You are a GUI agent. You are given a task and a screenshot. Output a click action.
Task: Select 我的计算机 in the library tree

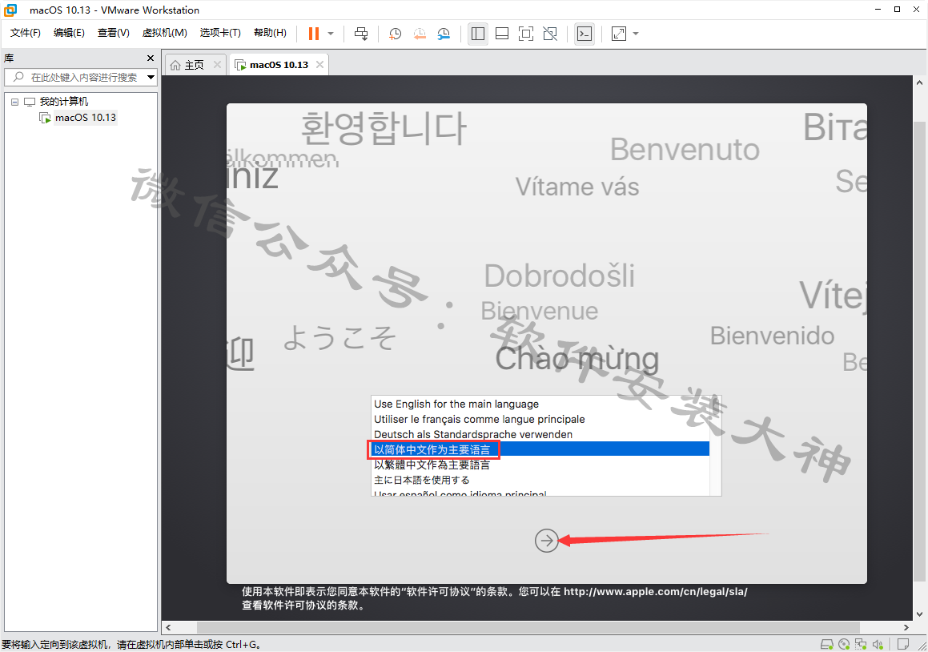click(x=64, y=102)
